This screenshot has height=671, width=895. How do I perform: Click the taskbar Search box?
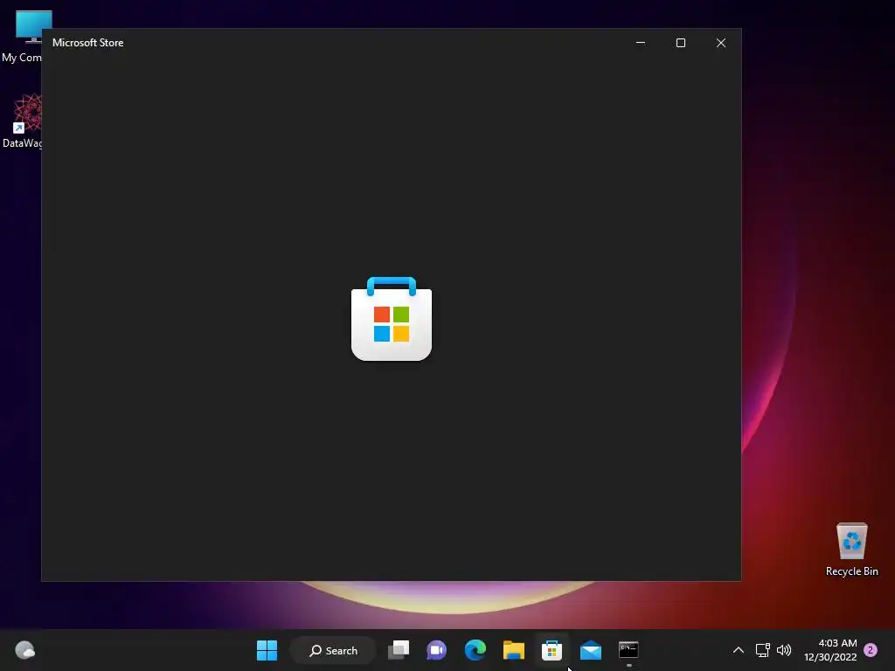coord(333,650)
